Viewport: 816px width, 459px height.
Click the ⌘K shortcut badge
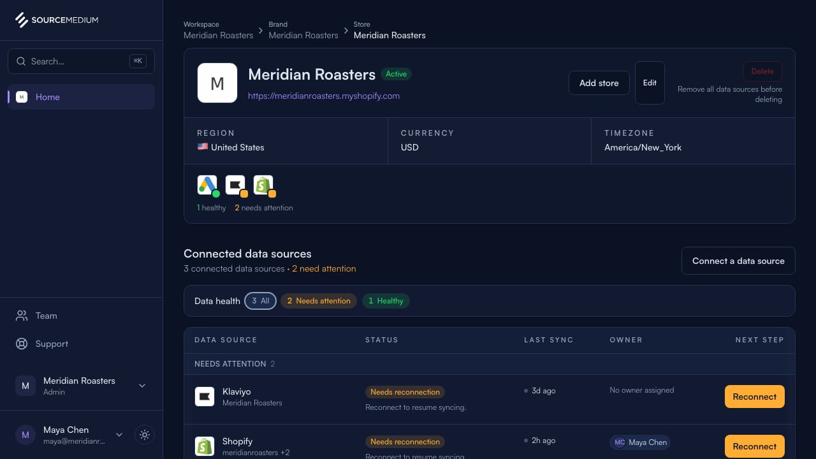click(138, 61)
